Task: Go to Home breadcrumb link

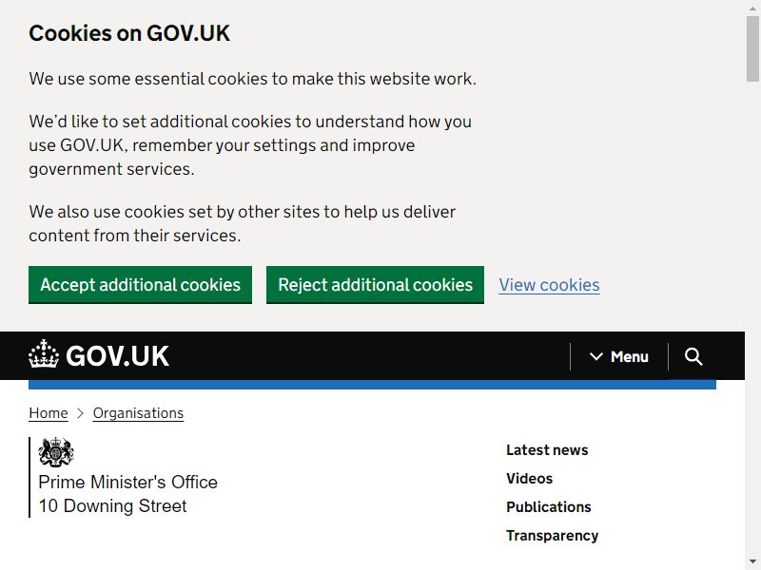Action: 49,413
